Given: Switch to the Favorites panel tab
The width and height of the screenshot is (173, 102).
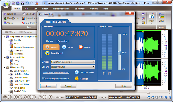Looking at the screenshot, I should click(x=26, y=32).
